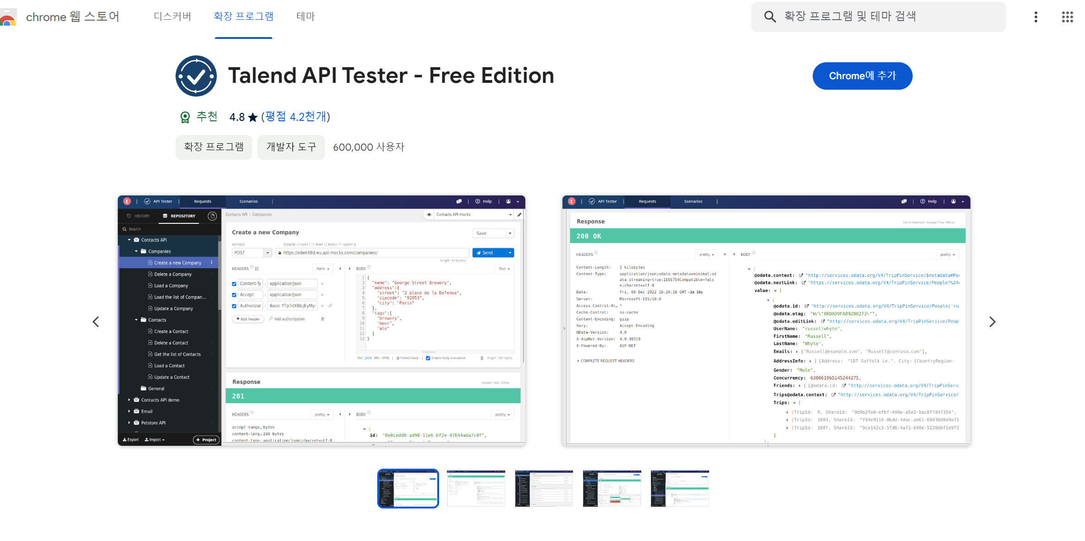1085x541 pixels.
Task: Click the Chrome에 추가 button
Action: click(862, 76)
